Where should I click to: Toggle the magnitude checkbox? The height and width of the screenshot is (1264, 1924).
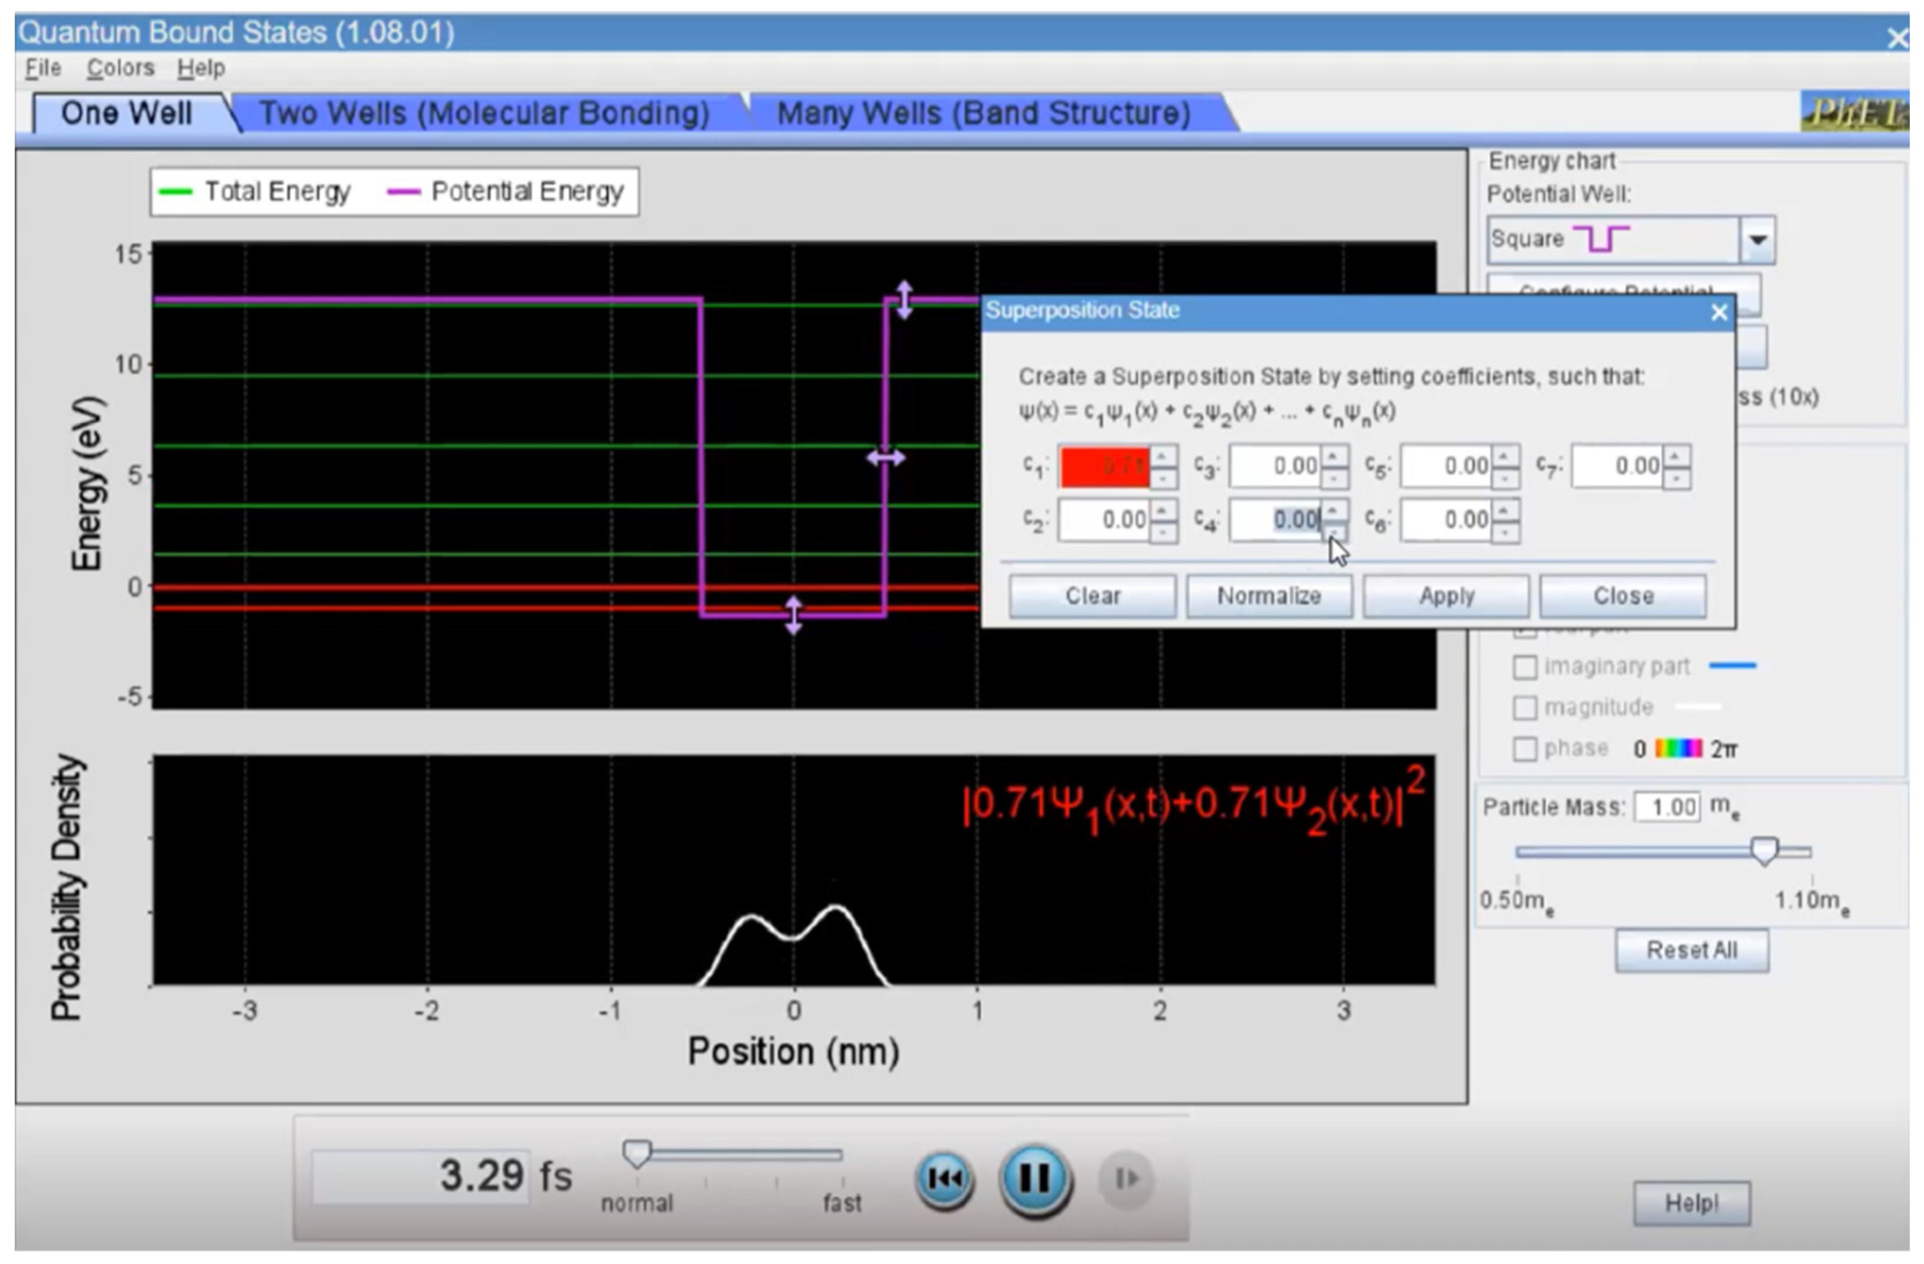tap(1525, 708)
